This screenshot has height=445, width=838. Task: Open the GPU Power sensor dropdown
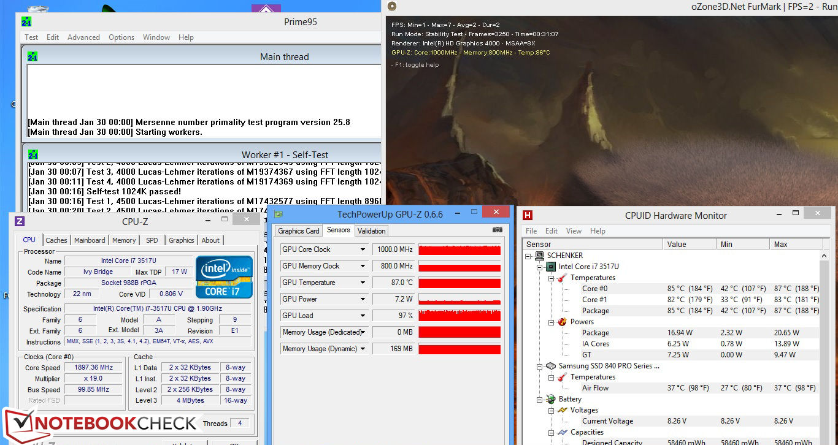coord(363,299)
